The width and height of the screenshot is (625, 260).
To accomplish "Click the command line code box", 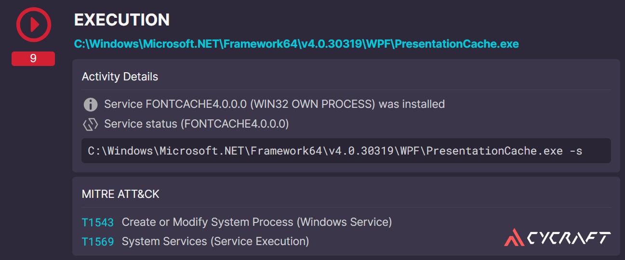I will coord(346,151).
